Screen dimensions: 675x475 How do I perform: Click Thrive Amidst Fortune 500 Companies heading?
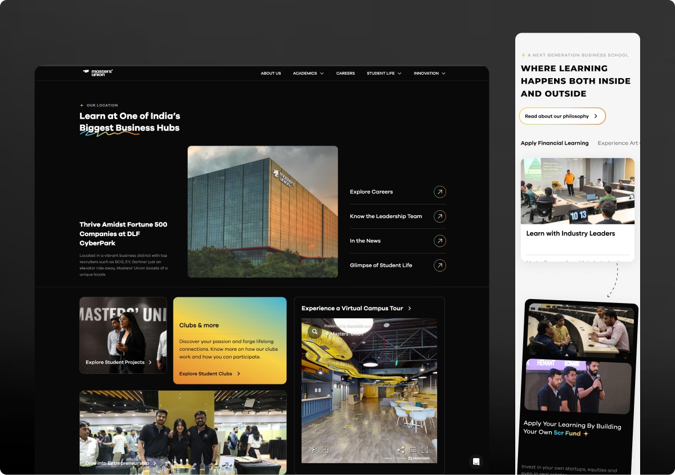(123, 234)
